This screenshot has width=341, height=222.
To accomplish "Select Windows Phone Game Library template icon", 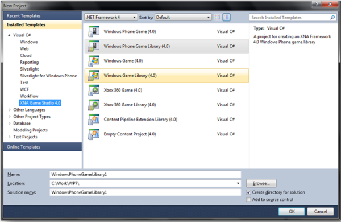I will click(94, 46).
